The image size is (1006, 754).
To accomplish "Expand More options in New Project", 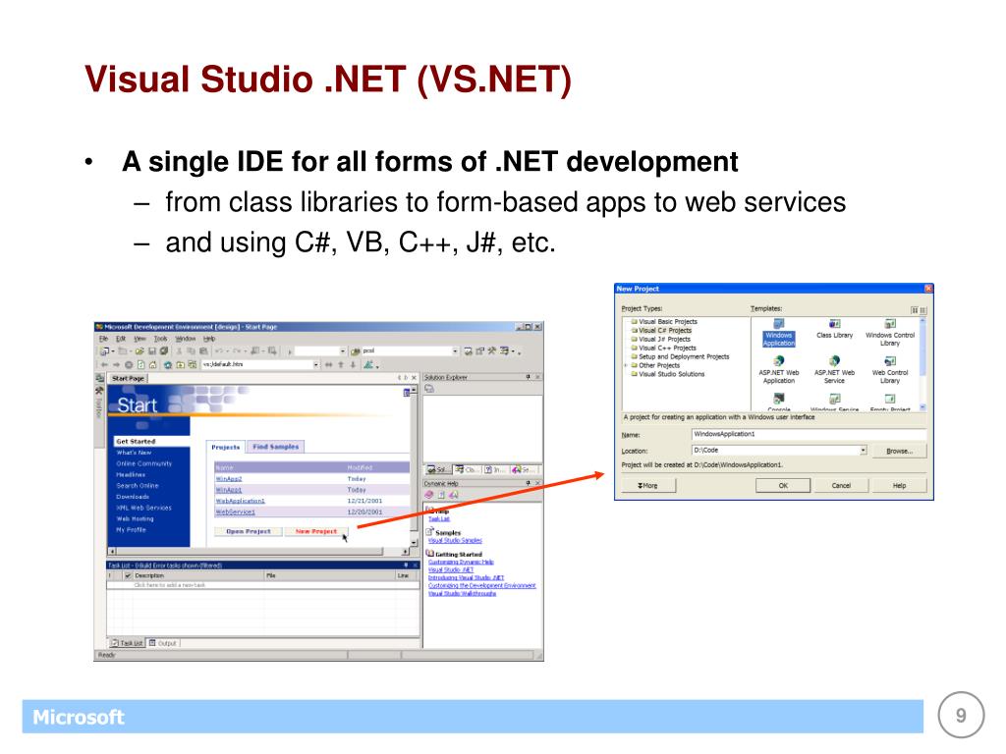I will pos(648,485).
